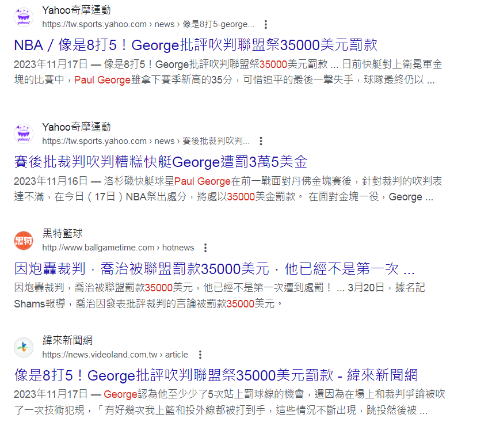Screen dimensions: 492x422
Task: Click Yahoo奇摩運動 name above 賽後批裁判吹判 URL
Action: [76, 127]
